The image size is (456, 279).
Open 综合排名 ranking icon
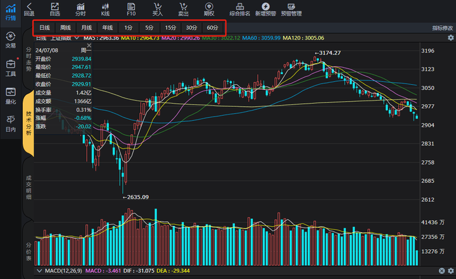(x=239, y=9)
